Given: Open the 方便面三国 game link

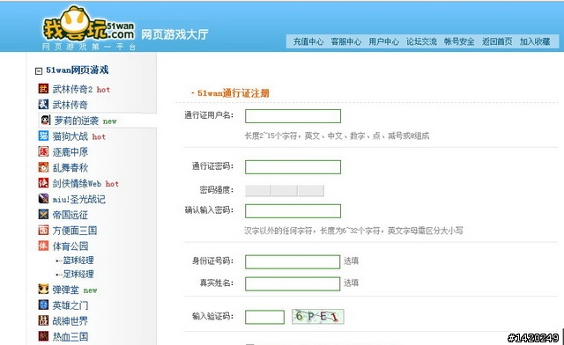Looking at the screenshot, I should (74, 231).
